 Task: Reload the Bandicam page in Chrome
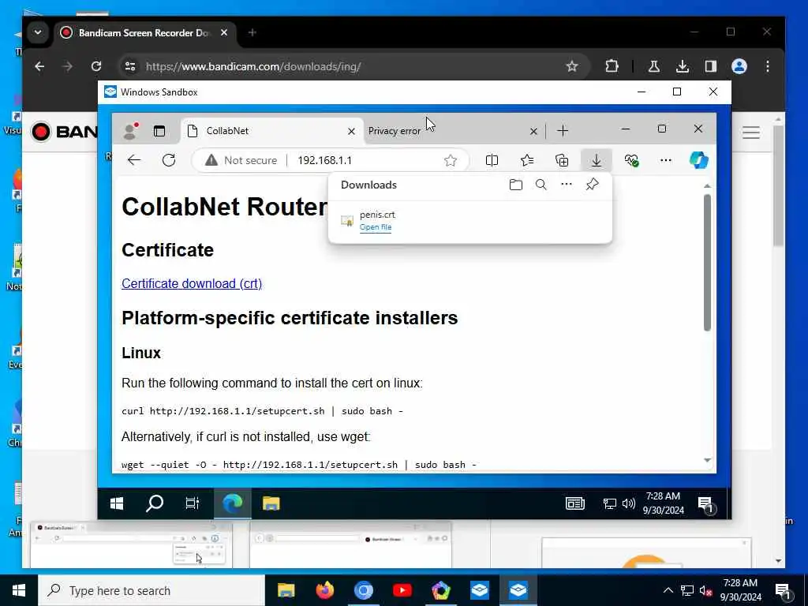tap(95, 66)
